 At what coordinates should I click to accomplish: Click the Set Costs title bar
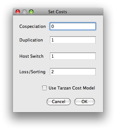click(x=58, y=12)
